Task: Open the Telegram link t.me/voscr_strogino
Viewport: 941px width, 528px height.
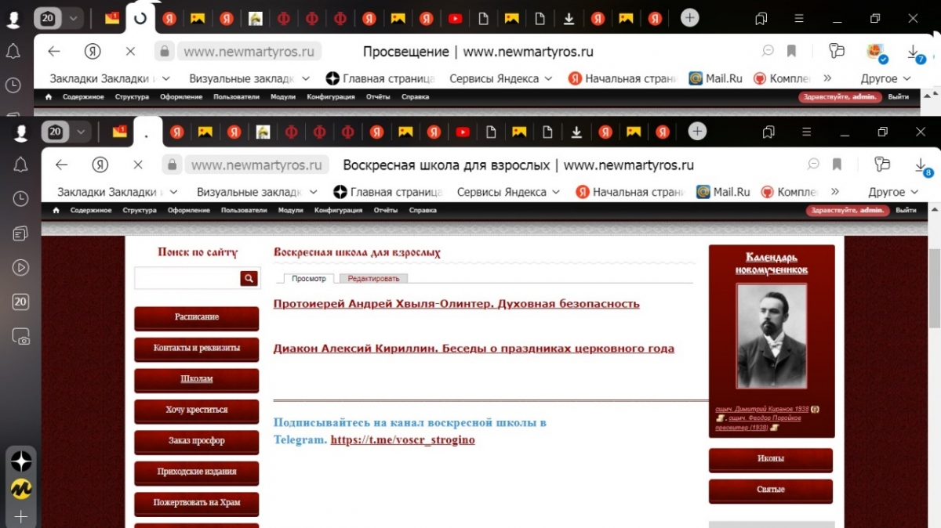Action: click(x=402, y=440)
